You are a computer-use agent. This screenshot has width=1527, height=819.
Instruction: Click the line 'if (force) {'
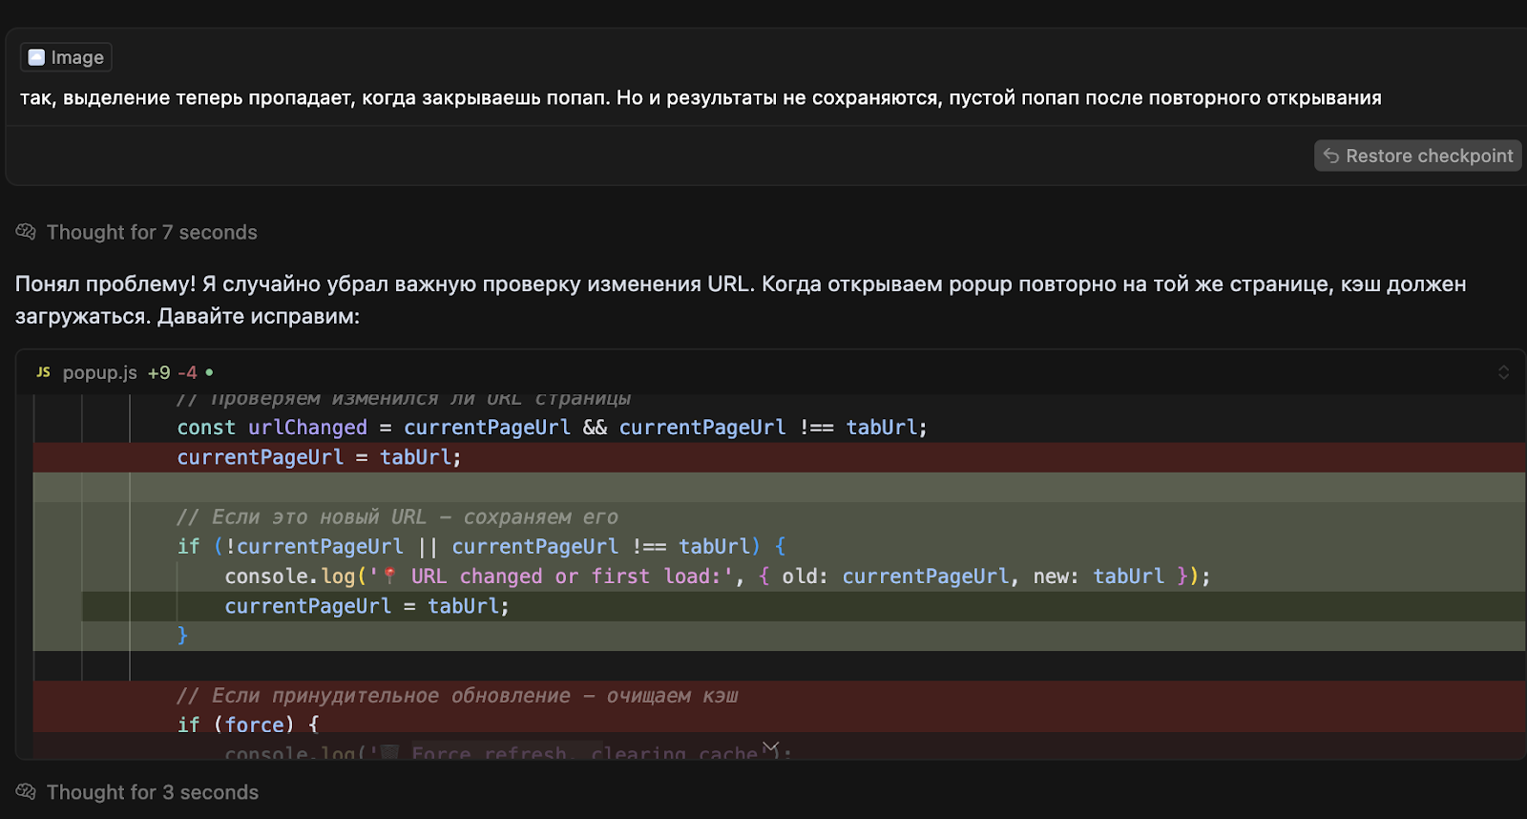[247, 725]
